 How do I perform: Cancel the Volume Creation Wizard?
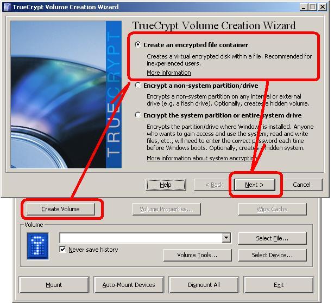pyautogui.click(x=301, y=185)
